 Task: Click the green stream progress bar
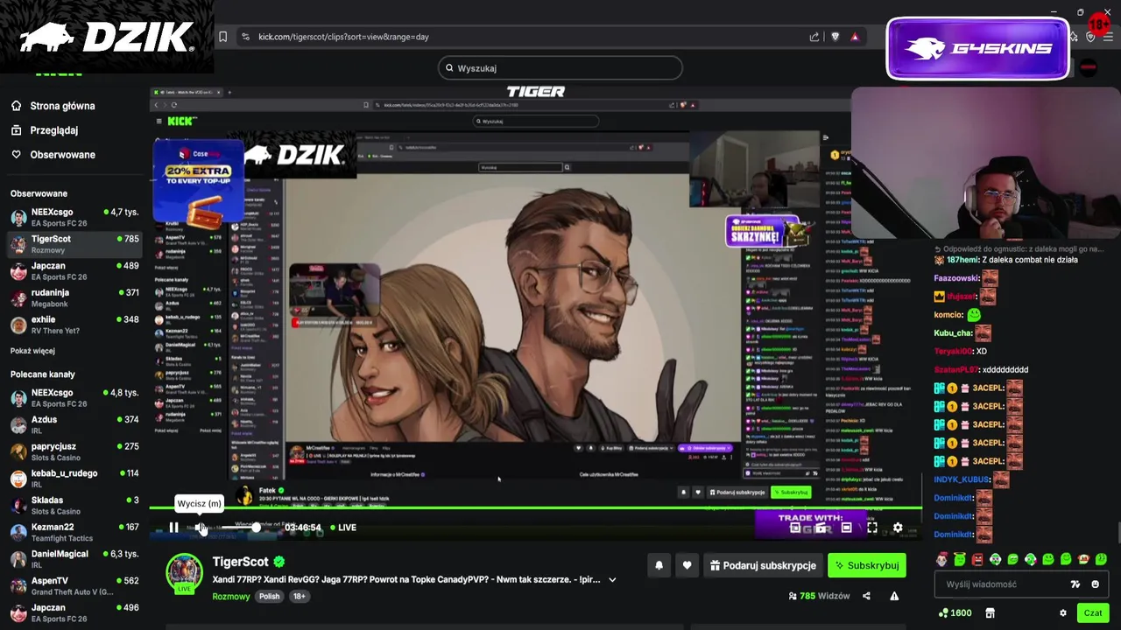[x=535, y=507]
